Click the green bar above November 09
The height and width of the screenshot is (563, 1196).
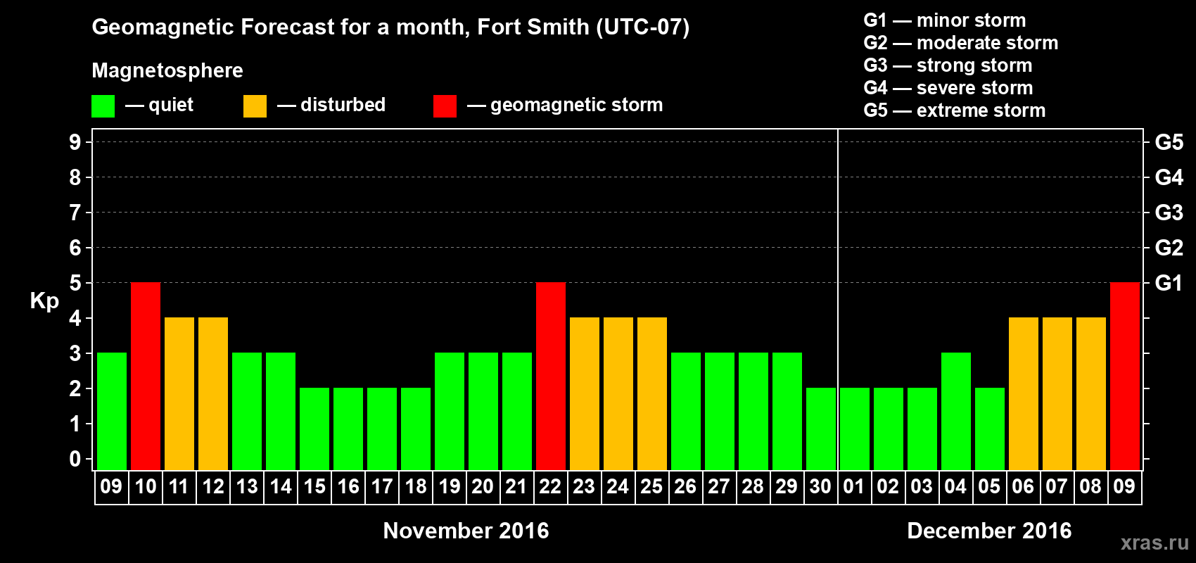point(112,411)
